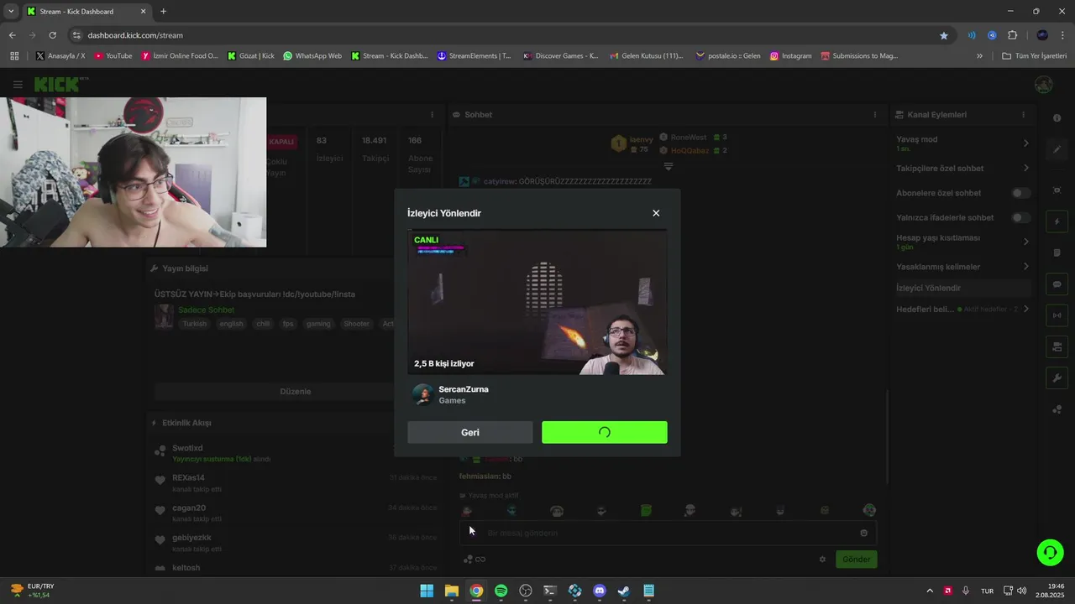The width and height of the screenshot is (1075, 604).
Task: Close the İzleyici Yönlendir dialog
Action: [x=656, y=213]
